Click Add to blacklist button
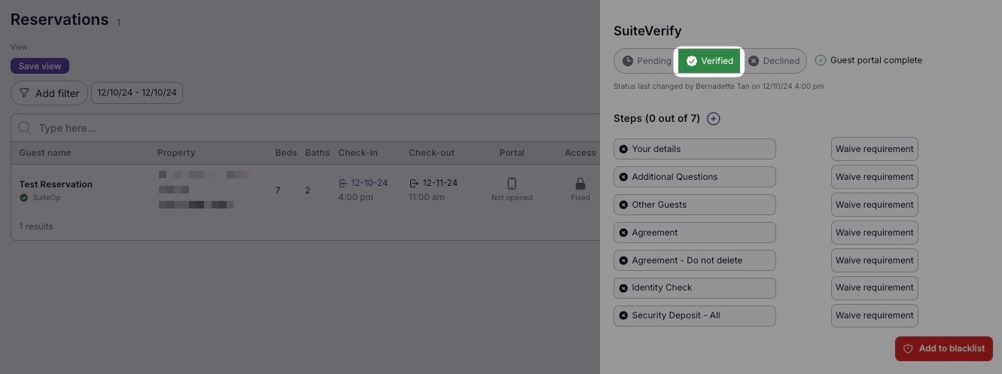1002x374 pixels. (x=944, y=348)
